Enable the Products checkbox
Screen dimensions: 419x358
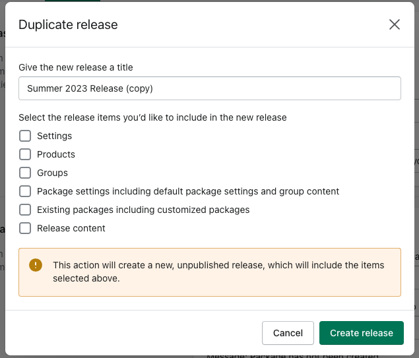click(x=25, y=154)
